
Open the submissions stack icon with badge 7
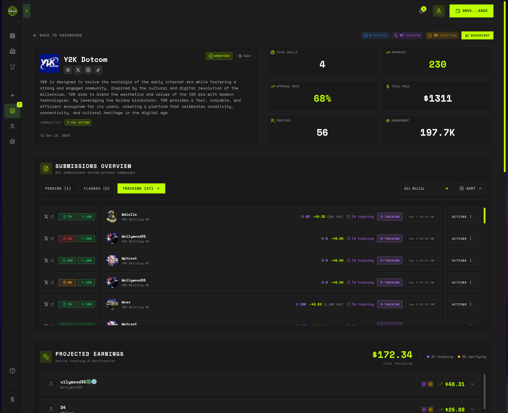12,111
